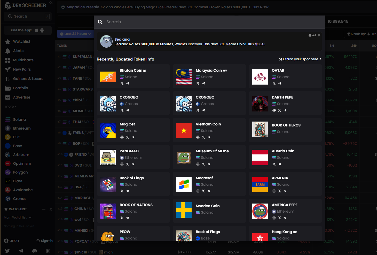
Task: Open New Pairs sprout icon
Action: click(8, 69)
